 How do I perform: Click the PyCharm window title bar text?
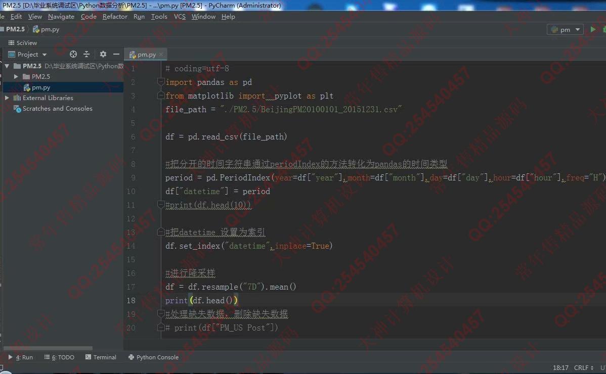click(142, 6)
